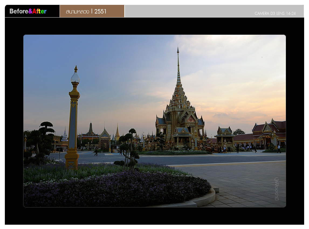The height and width of the screenshot is (229, 309).
Task: Click the person walking across the plaza
Action: pos(96,152)
